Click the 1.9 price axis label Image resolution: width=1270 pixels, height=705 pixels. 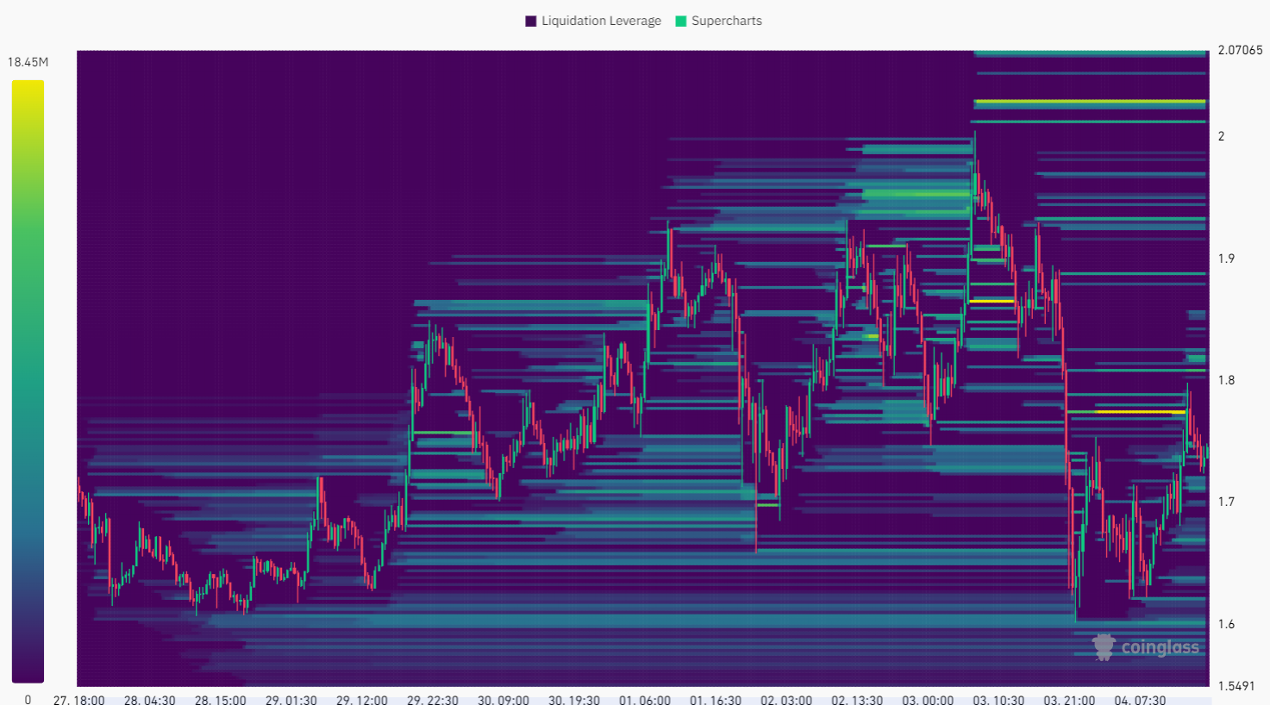tap(1226, 259)
